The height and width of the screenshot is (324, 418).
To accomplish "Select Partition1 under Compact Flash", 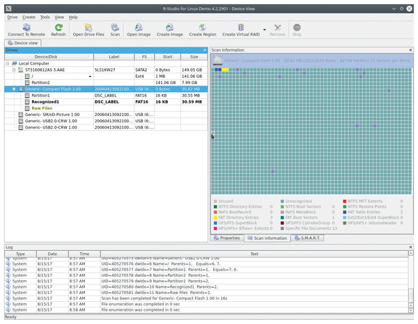I will [x=40, y=95].
